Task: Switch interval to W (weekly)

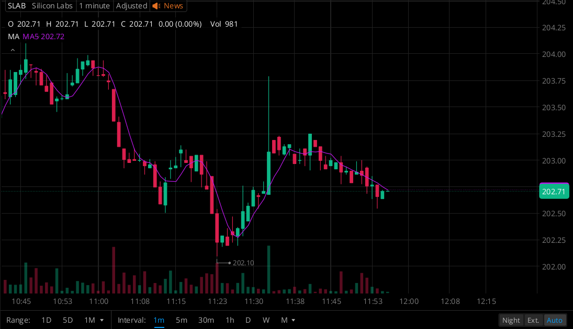Action: click(266, 320)
